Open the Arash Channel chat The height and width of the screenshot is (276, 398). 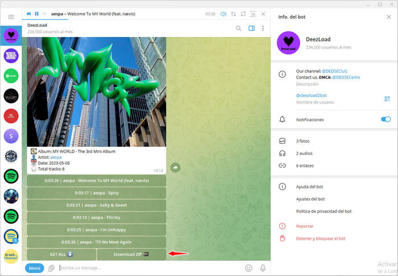(11, 257)
